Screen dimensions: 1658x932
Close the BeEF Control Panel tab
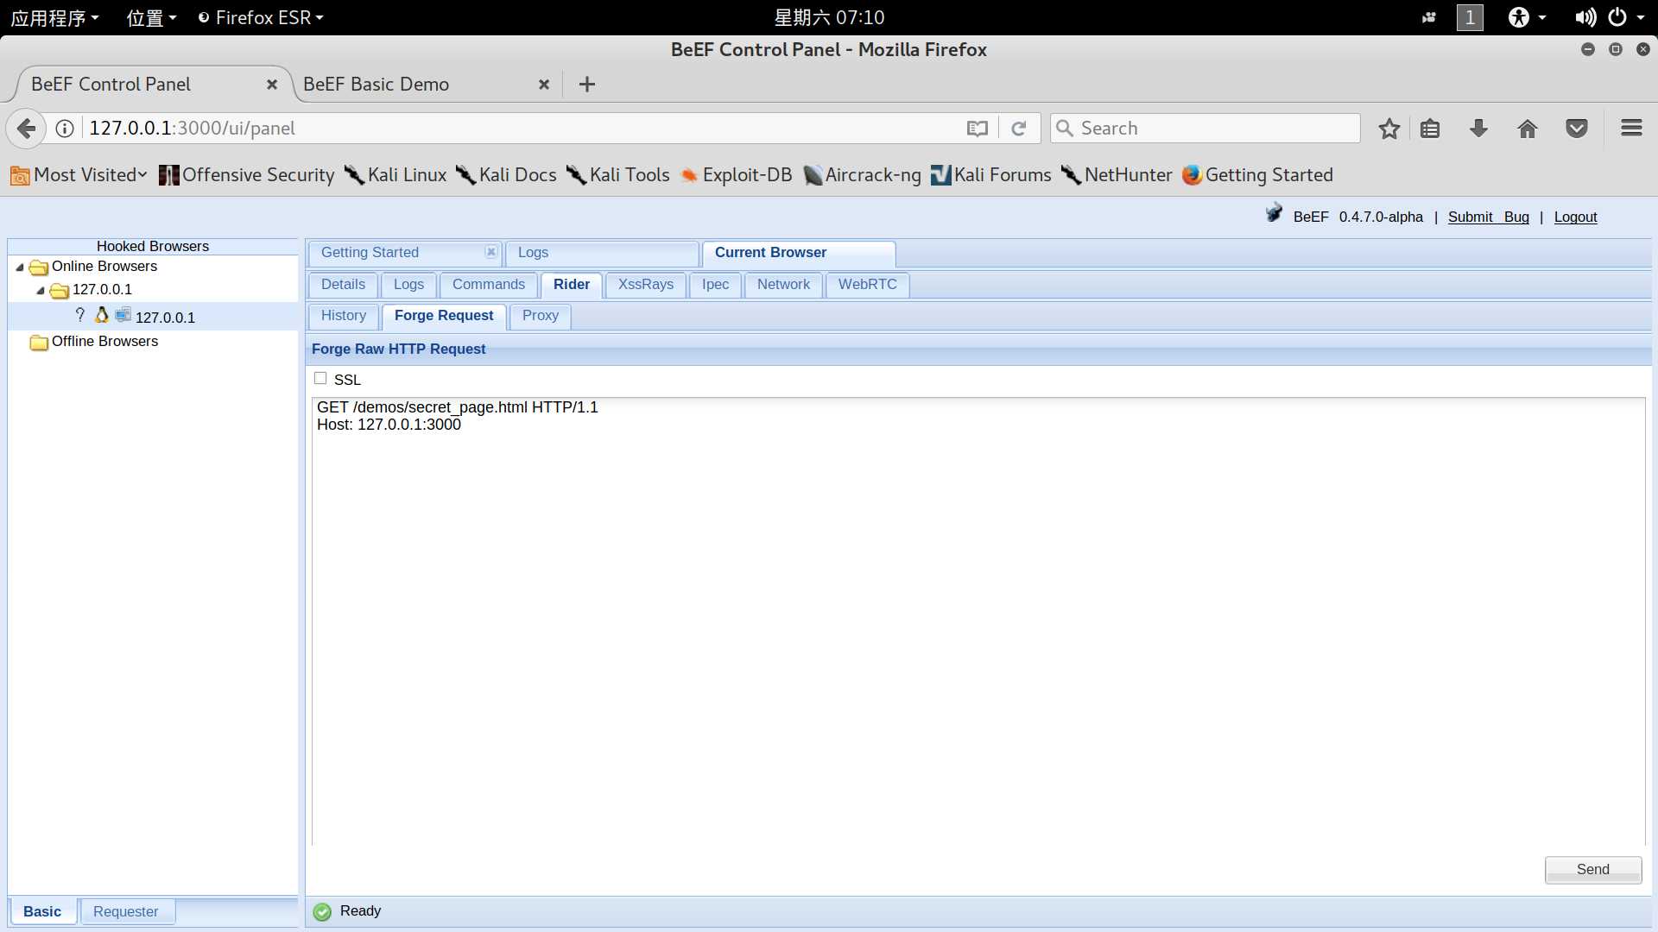click(272, 85)
